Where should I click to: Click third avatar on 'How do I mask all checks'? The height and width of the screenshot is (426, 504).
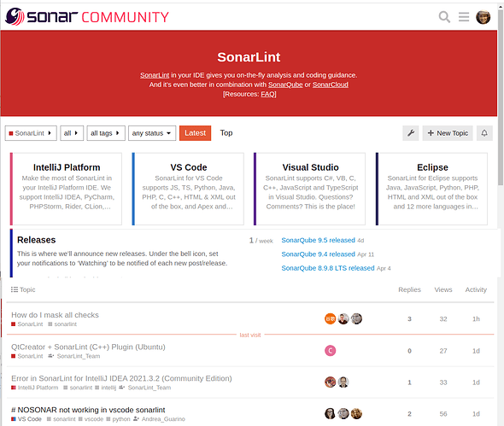[x=356, y=318]
